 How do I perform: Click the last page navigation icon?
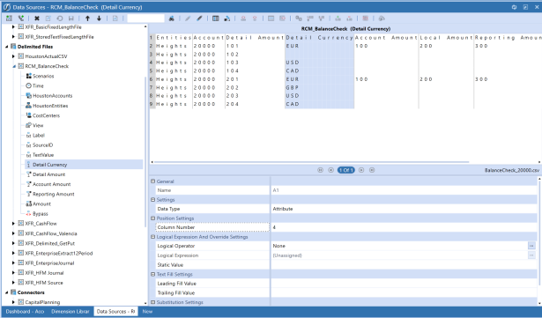372,170
